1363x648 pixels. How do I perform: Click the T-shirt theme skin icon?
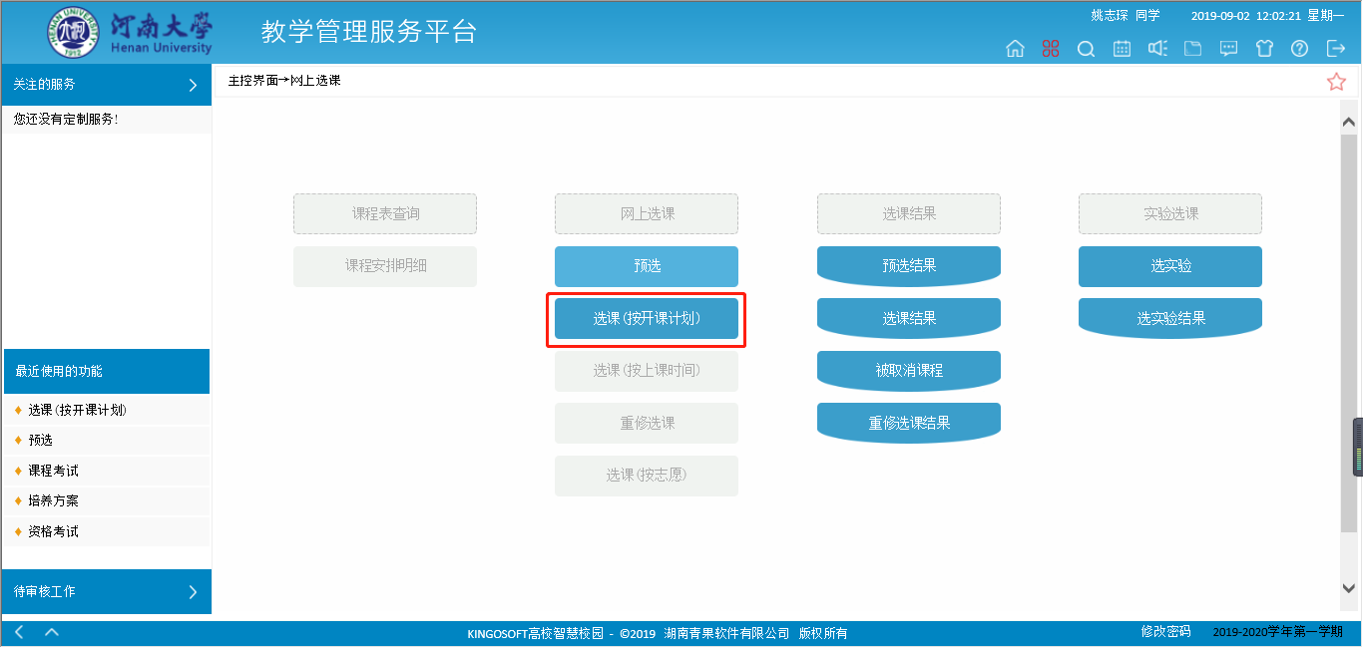(x=1264, y=49)
